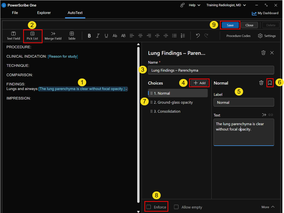The image size is (284, 213).
Task: Apply capitalize-case Ab formatting
Action: [x=115, y=36]
